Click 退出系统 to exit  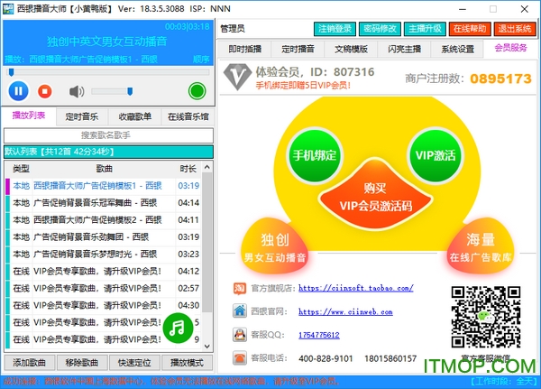coord(515,29)
